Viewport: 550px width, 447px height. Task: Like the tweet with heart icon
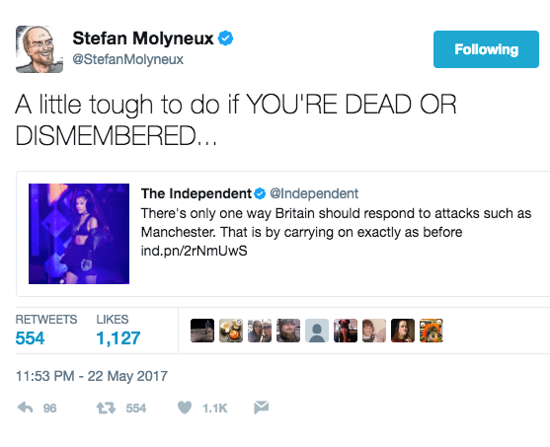point(185,408)
